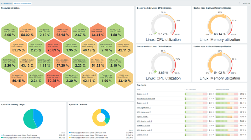The image size is (251, 140).
Task: Click the Docker node 2 CPU utilization gauge
Action: pos(163,25)
